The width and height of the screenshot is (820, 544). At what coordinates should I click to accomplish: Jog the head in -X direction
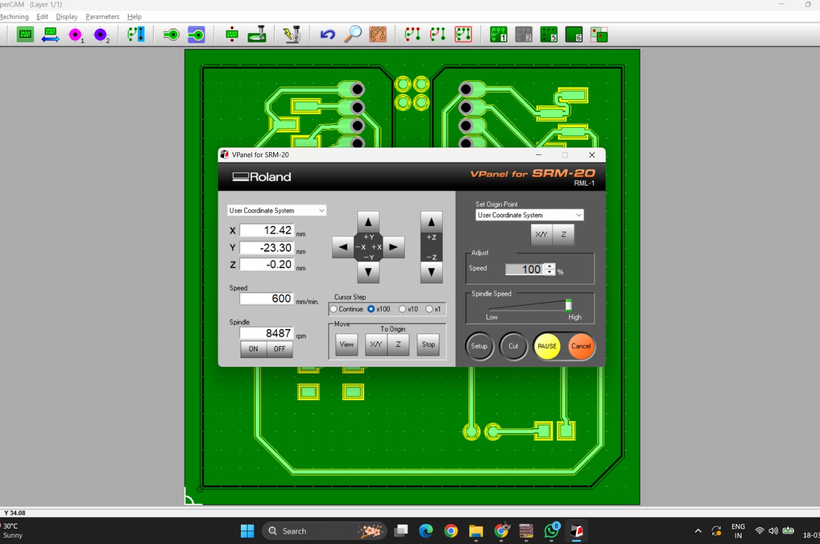[343, 247]
